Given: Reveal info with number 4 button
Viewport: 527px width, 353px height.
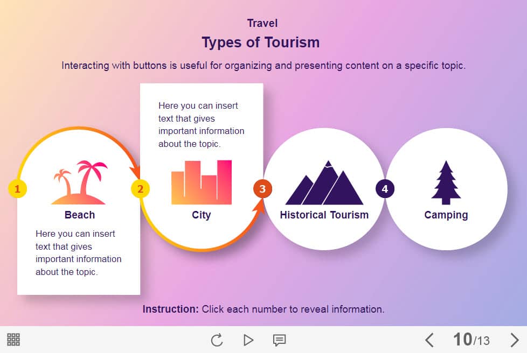Looking at the screenshot, I should click(x=385, y=189).
